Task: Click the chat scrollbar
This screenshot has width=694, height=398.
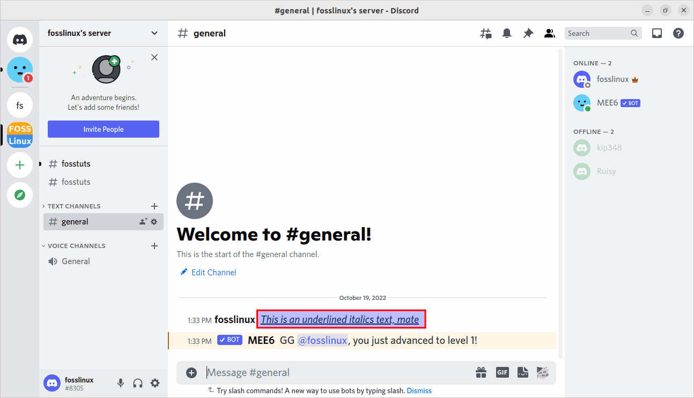Action: [x=560, y=204]
